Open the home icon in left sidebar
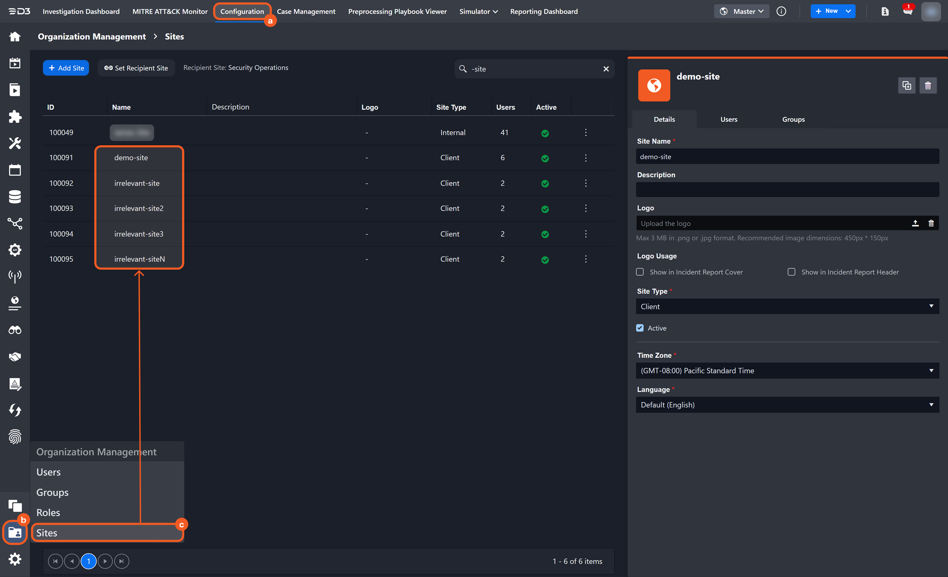Screen dimensions: 948x577 tap(15, 37)
